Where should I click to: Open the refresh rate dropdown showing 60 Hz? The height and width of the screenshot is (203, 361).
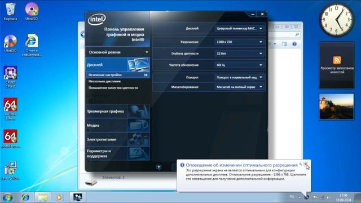239,65
